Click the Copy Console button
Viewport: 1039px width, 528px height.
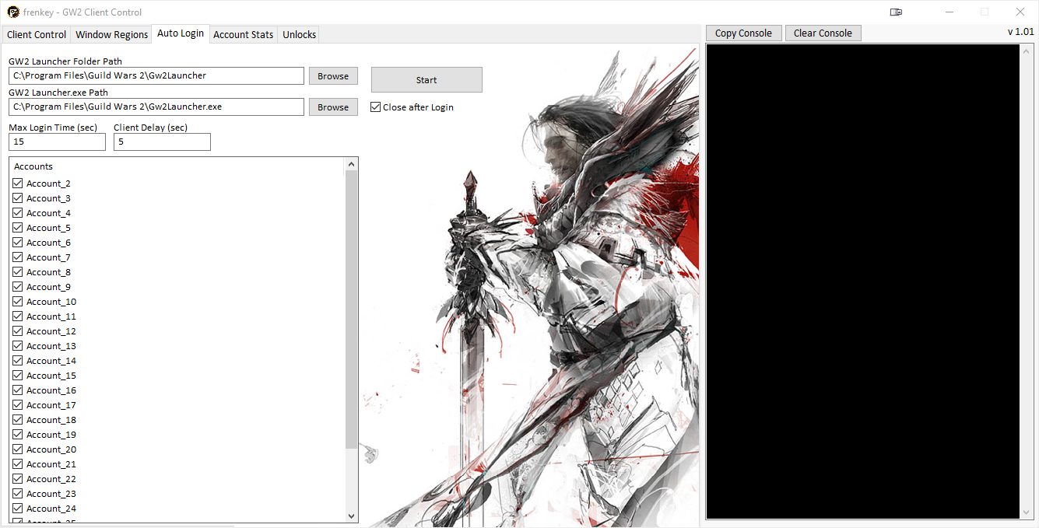point(743,33)
